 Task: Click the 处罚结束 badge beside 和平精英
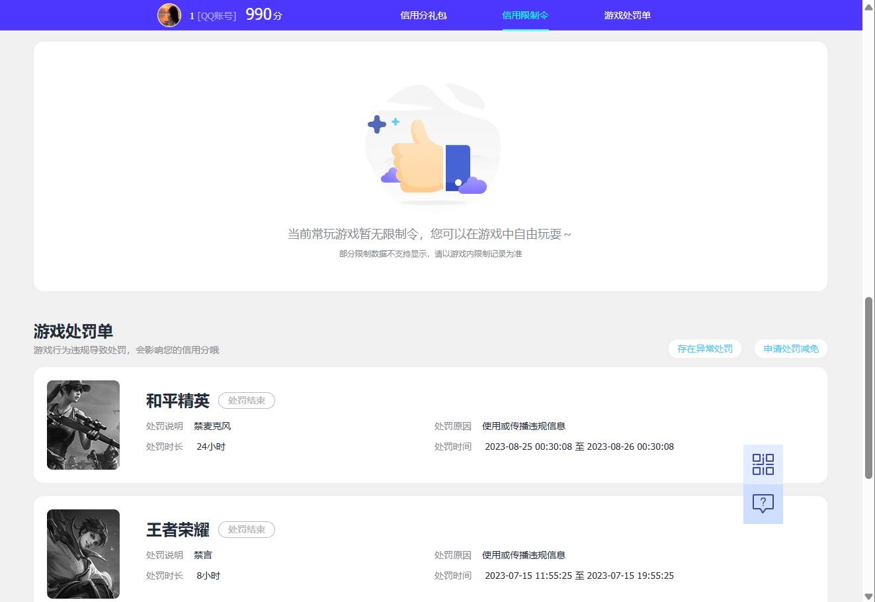coord(246,400)
